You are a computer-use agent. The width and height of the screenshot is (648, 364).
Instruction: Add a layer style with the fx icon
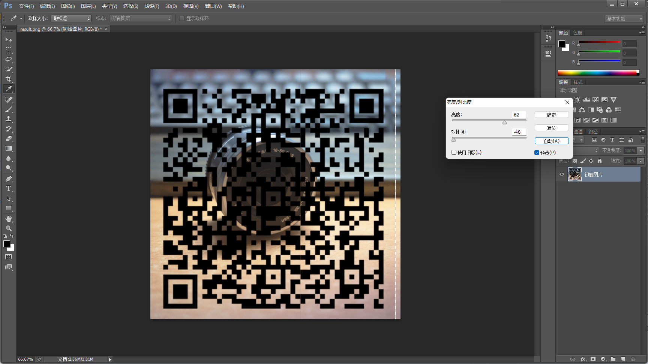coord(583,359)
